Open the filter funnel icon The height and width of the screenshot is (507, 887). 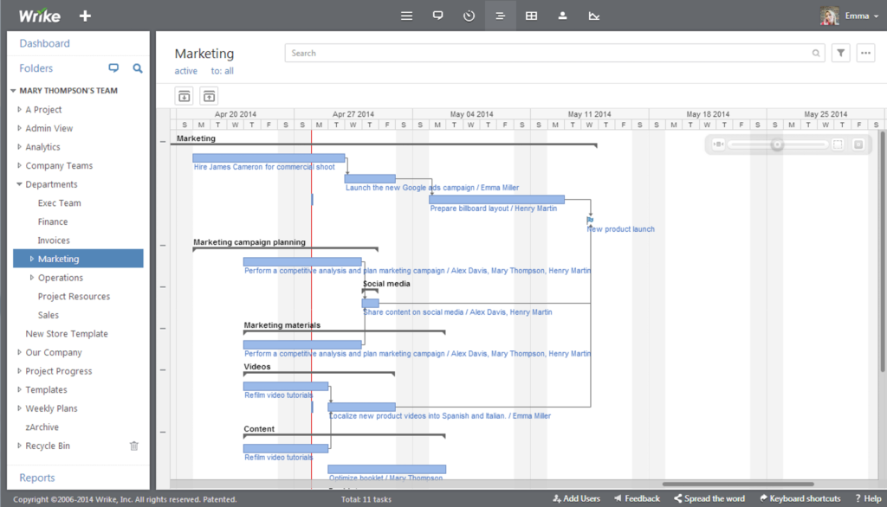pos(840,53)
